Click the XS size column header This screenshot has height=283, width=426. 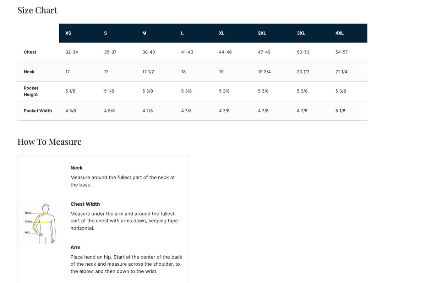tap(68, 33)
